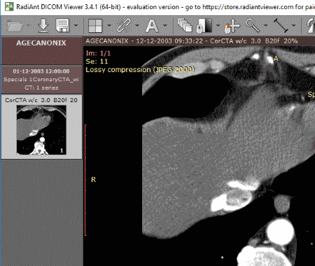
Task: Click the download/import arrow icon
Action: (43, 25)
